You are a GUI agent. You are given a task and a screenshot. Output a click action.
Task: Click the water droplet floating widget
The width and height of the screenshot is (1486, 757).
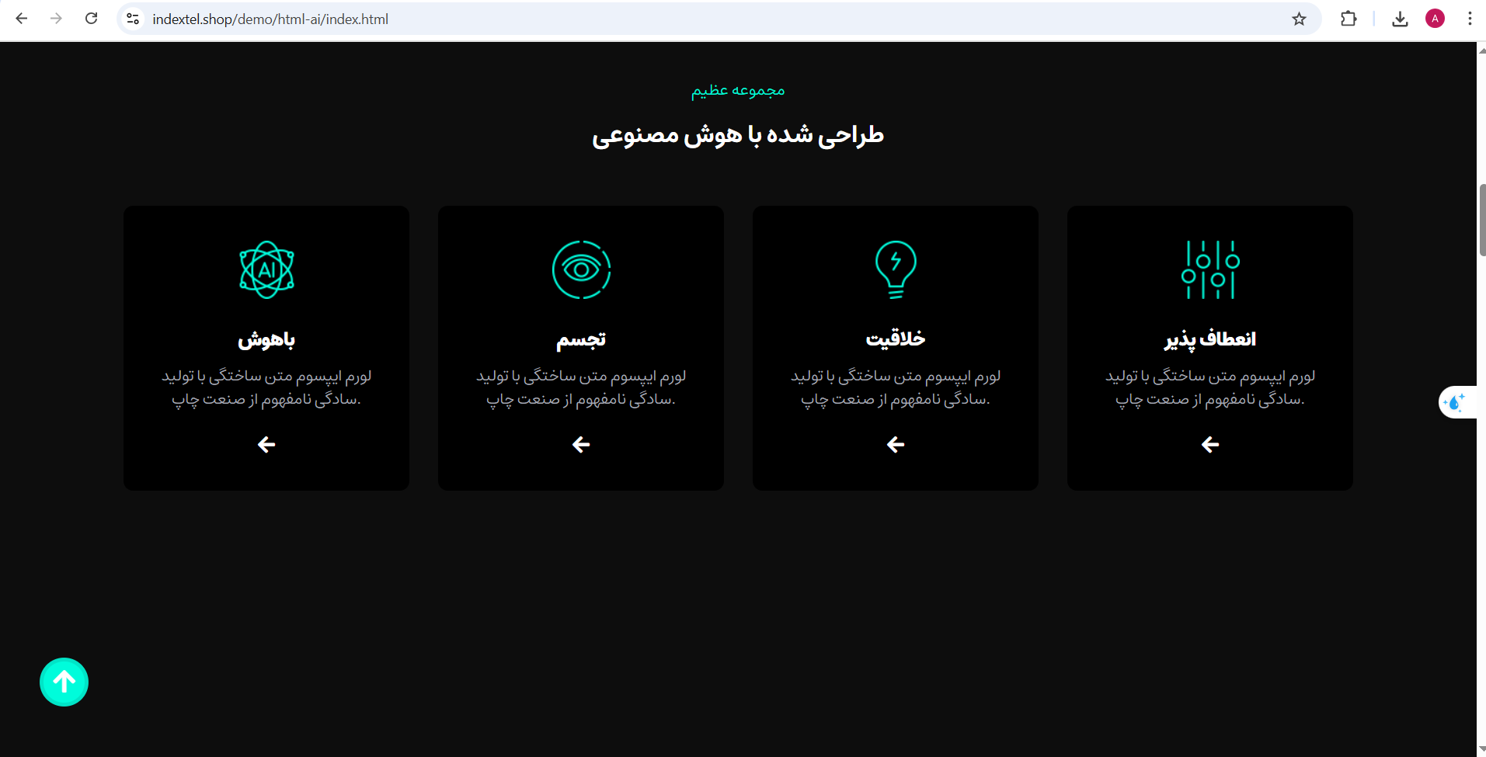(1454, 402)
